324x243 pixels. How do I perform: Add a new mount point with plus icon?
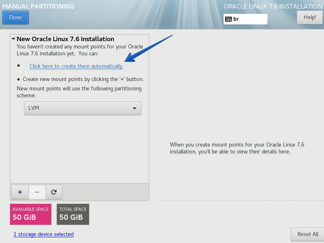(x=20, y=191)
